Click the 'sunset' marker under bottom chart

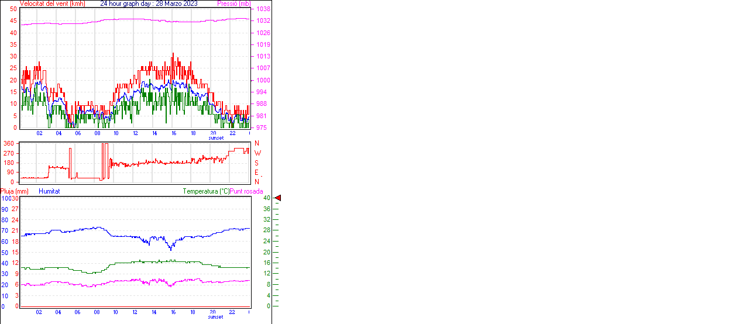(x=215, y=317)
